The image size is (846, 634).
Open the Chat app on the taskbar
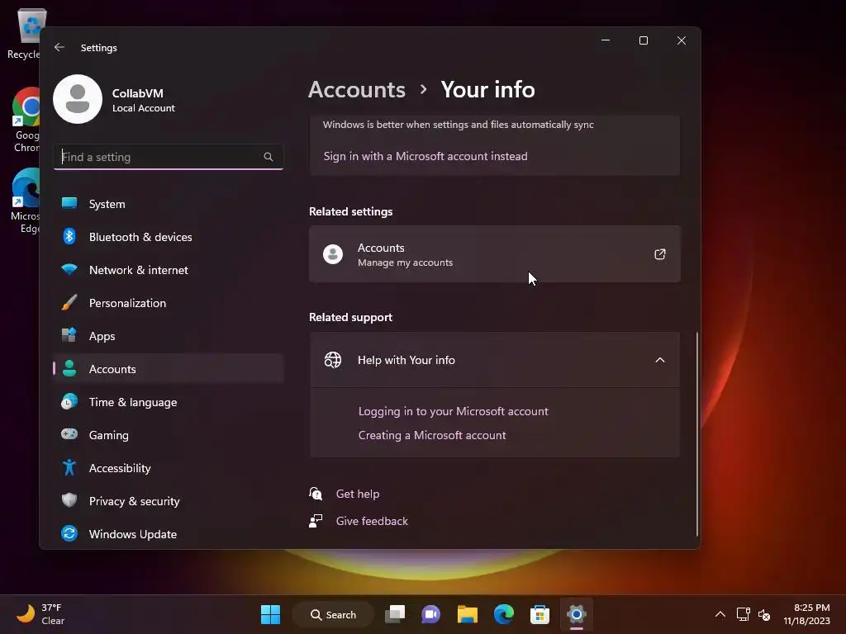coord(430,614)
